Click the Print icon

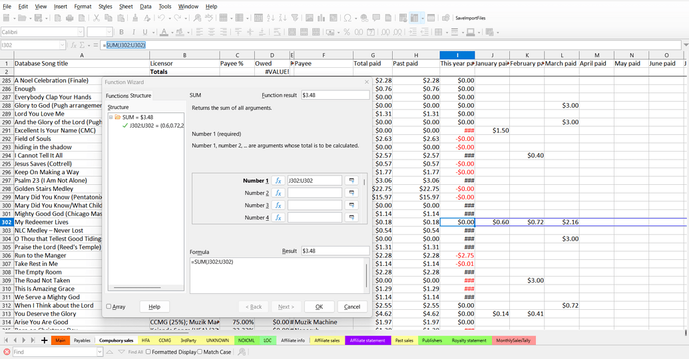point(69,18)
